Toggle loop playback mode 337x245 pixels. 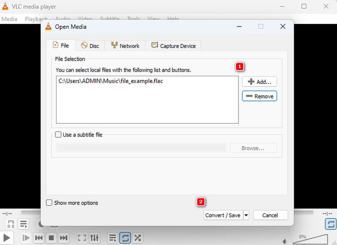pyautogui.click(x=125, y=238)
